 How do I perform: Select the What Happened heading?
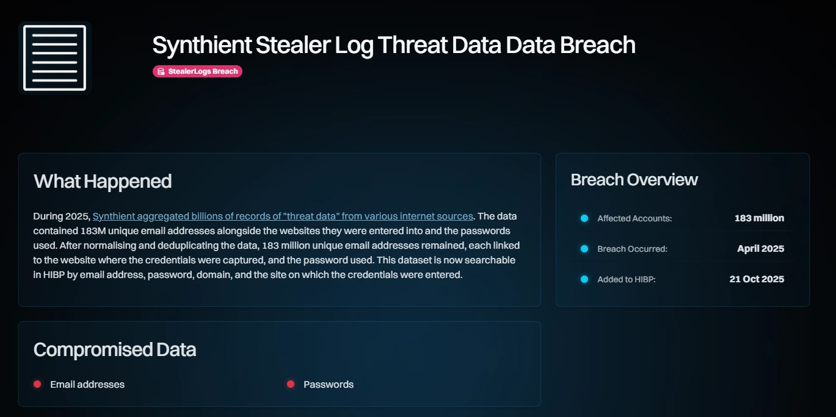pos(103,181)
